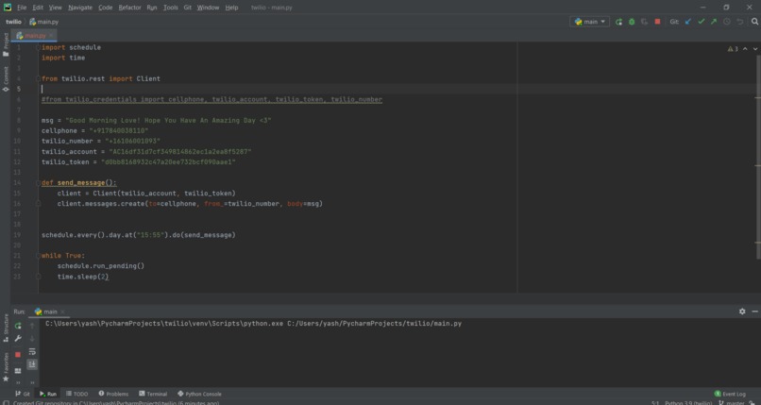Jump to next highlighted error arrow
This screenshot has width=761, height=405.
coord(754,49)
